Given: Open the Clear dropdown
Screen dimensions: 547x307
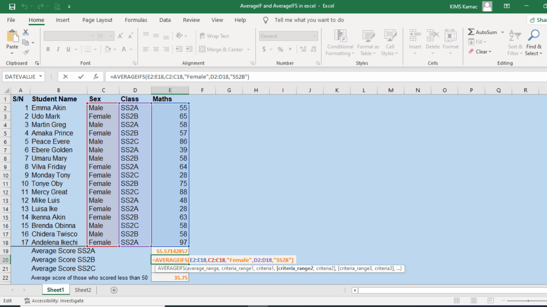Looking at the screenshot, I should (480, 52).
